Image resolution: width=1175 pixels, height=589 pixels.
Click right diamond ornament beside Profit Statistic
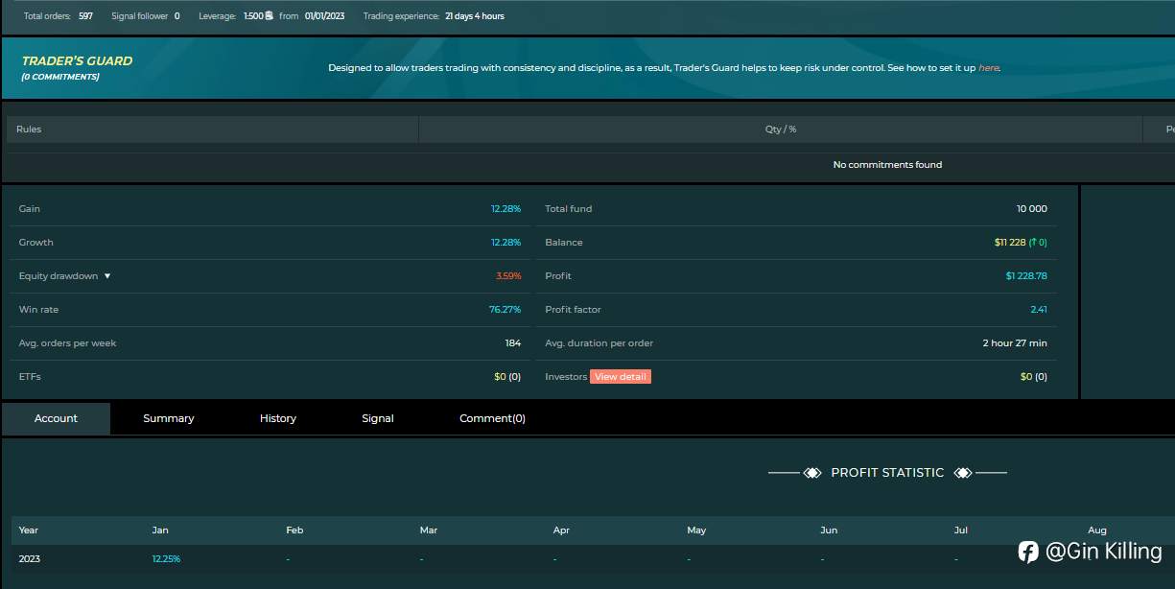[x=963, y=473]
